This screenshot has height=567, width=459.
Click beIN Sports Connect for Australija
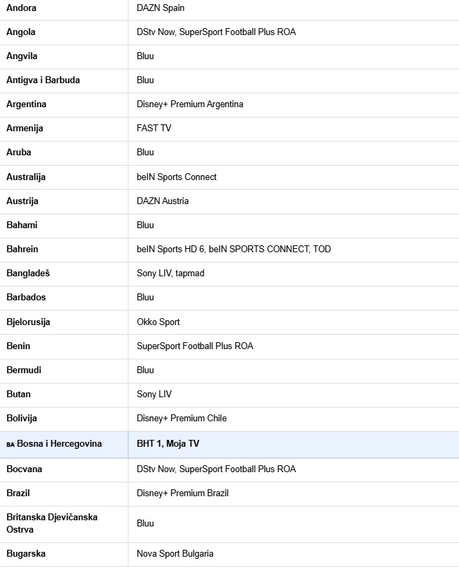coord(177,177)
